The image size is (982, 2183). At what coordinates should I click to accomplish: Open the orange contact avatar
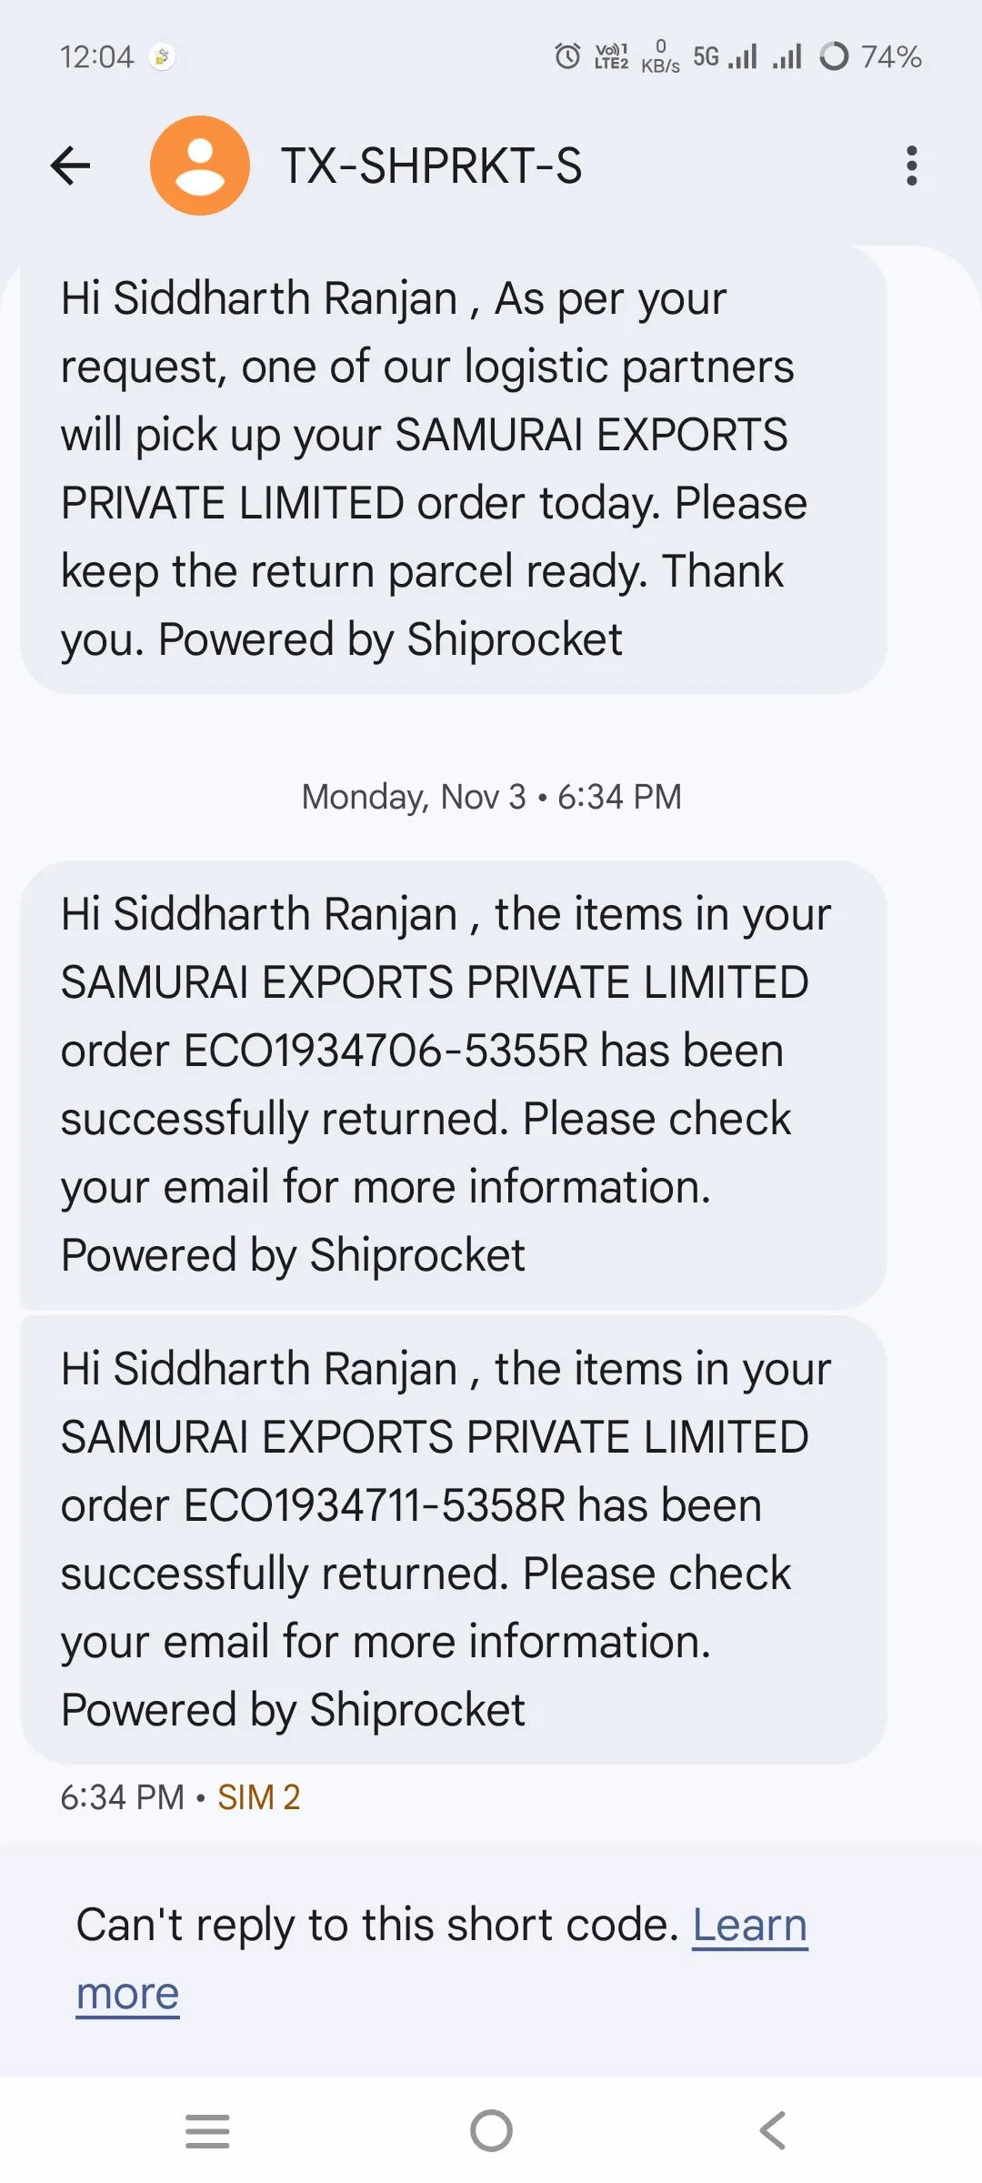click(x=200, y=166)
